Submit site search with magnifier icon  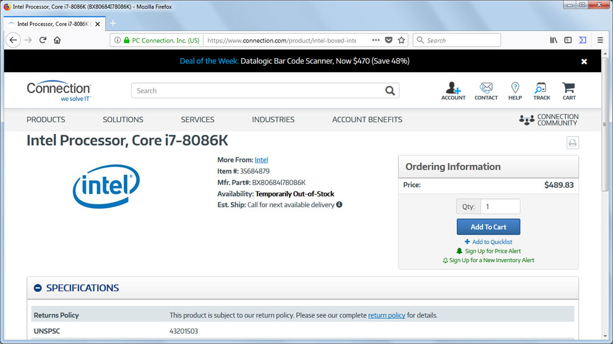pyautogui.click(x=390, y=91)
